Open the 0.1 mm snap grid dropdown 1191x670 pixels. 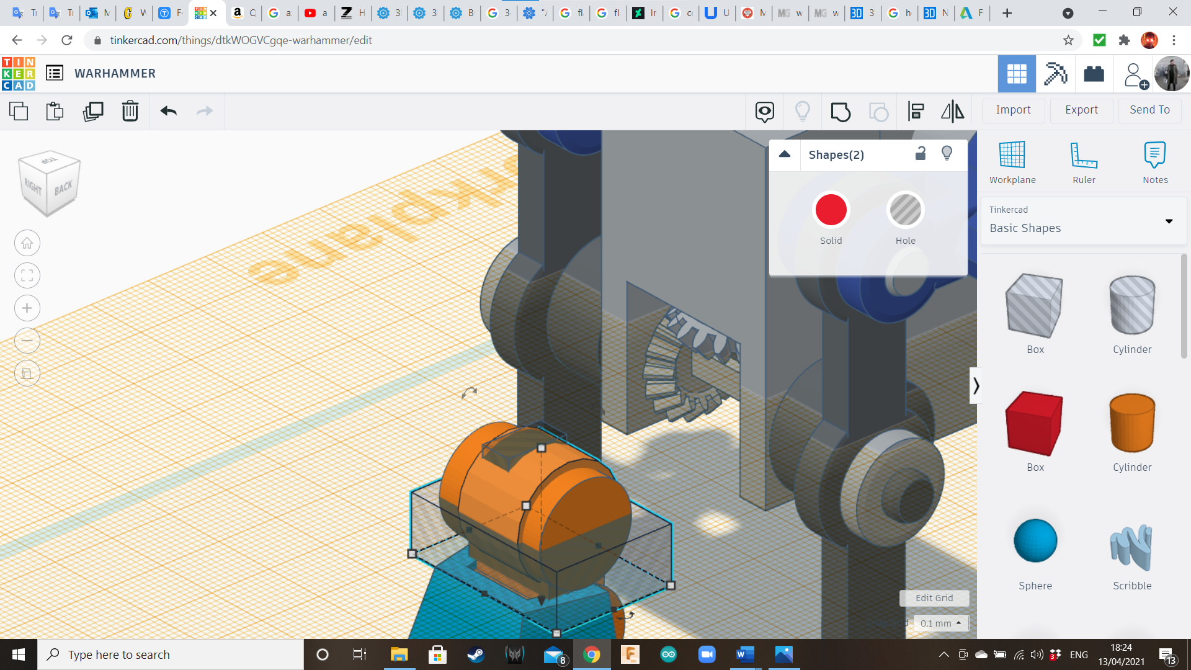(940, 623)
